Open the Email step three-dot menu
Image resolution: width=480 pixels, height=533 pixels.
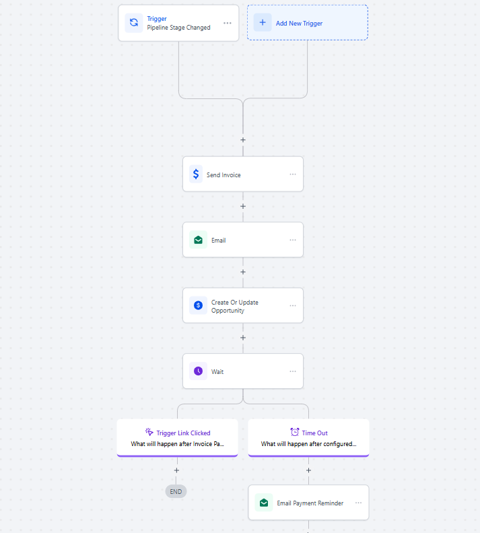point(293,240)
